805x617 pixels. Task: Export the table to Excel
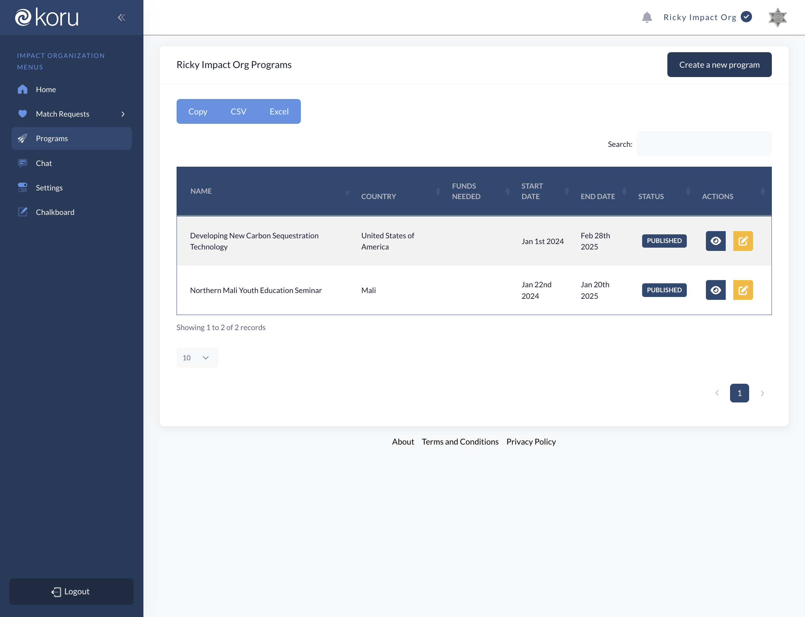pyautogui.click(x=279, y=111)
